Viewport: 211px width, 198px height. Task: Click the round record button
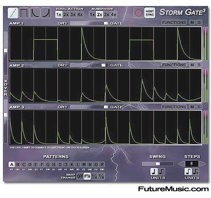pyautogui.click(x=138, y=13)
